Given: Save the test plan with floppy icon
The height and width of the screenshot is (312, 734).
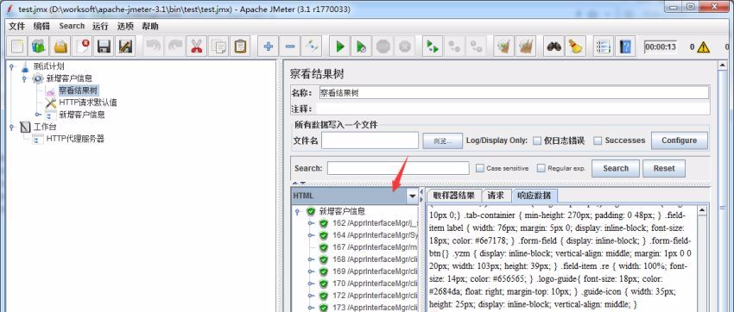Looking at the screenshot, I should tap(104, 47).
